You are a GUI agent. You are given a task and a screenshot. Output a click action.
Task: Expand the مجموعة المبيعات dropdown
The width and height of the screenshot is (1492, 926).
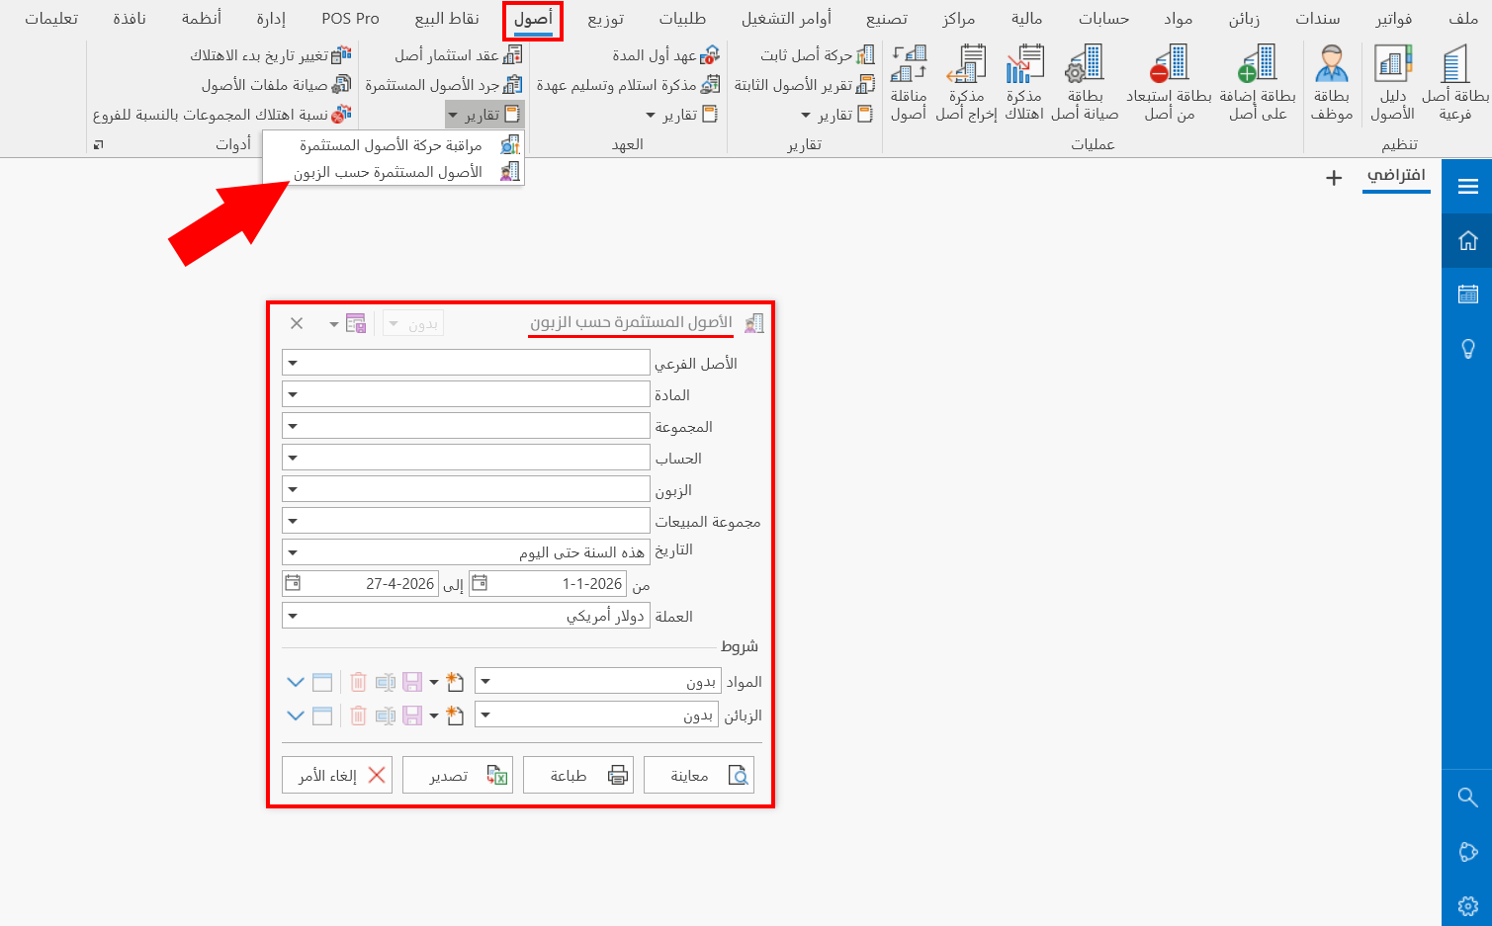coord(293,521)
